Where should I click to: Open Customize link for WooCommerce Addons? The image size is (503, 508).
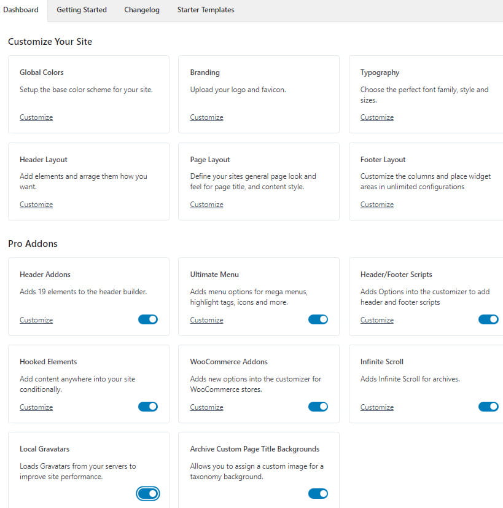pos(206,407)
